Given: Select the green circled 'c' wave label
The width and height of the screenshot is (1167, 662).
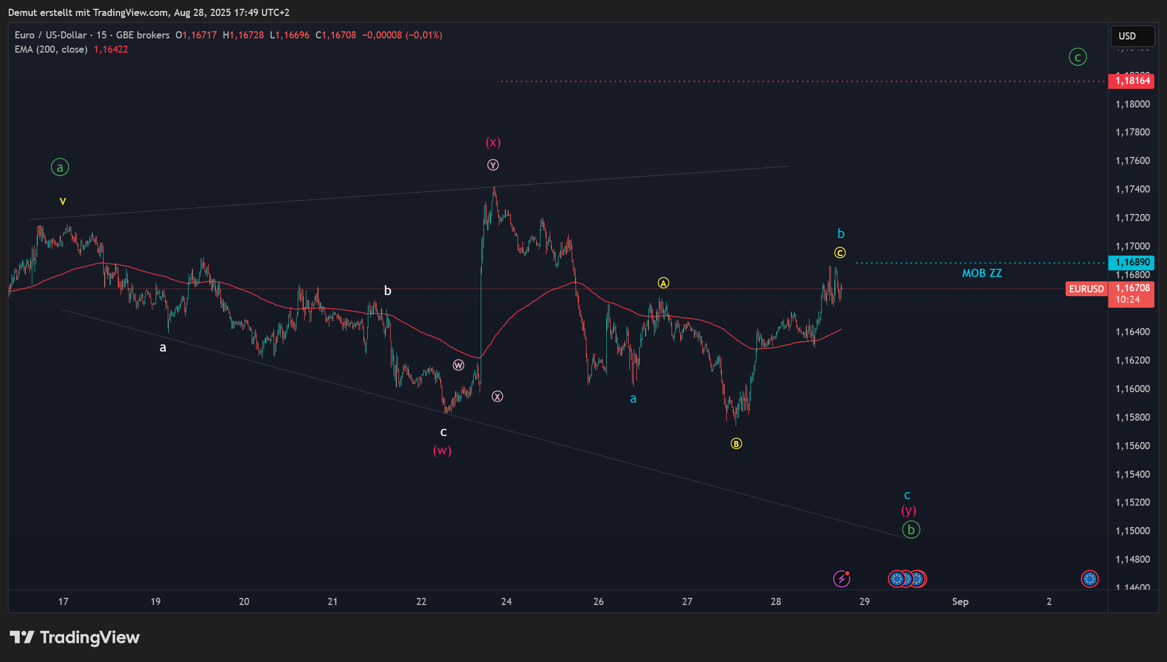Looking at the screenshot, I should (1077, 57).
